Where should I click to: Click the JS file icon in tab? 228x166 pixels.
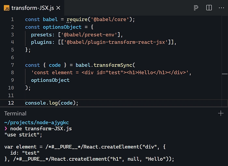point(7,8)
